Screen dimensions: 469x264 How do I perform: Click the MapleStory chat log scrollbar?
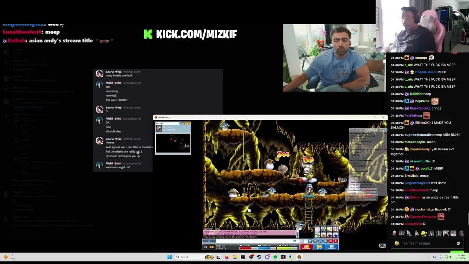(298, 233)
